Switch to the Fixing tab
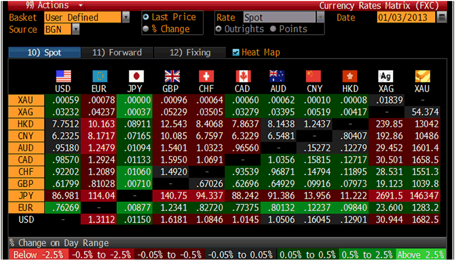This screenshot has width=455, height=260. click(x=191, y=52)
